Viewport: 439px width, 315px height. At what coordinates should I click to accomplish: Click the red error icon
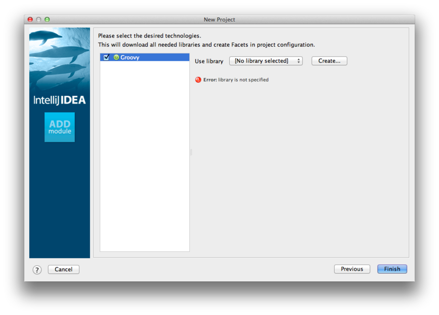coord(198,80)
